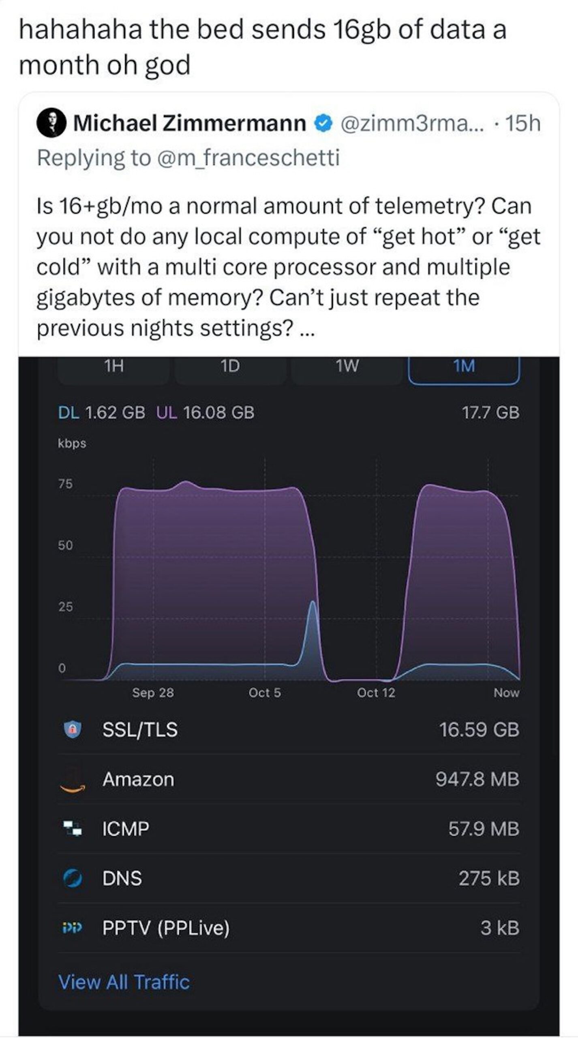Click Michael Zimmermann's profile avatar
The width and height of the screenshot is (578, 1038).
click(x=51, y=124)
